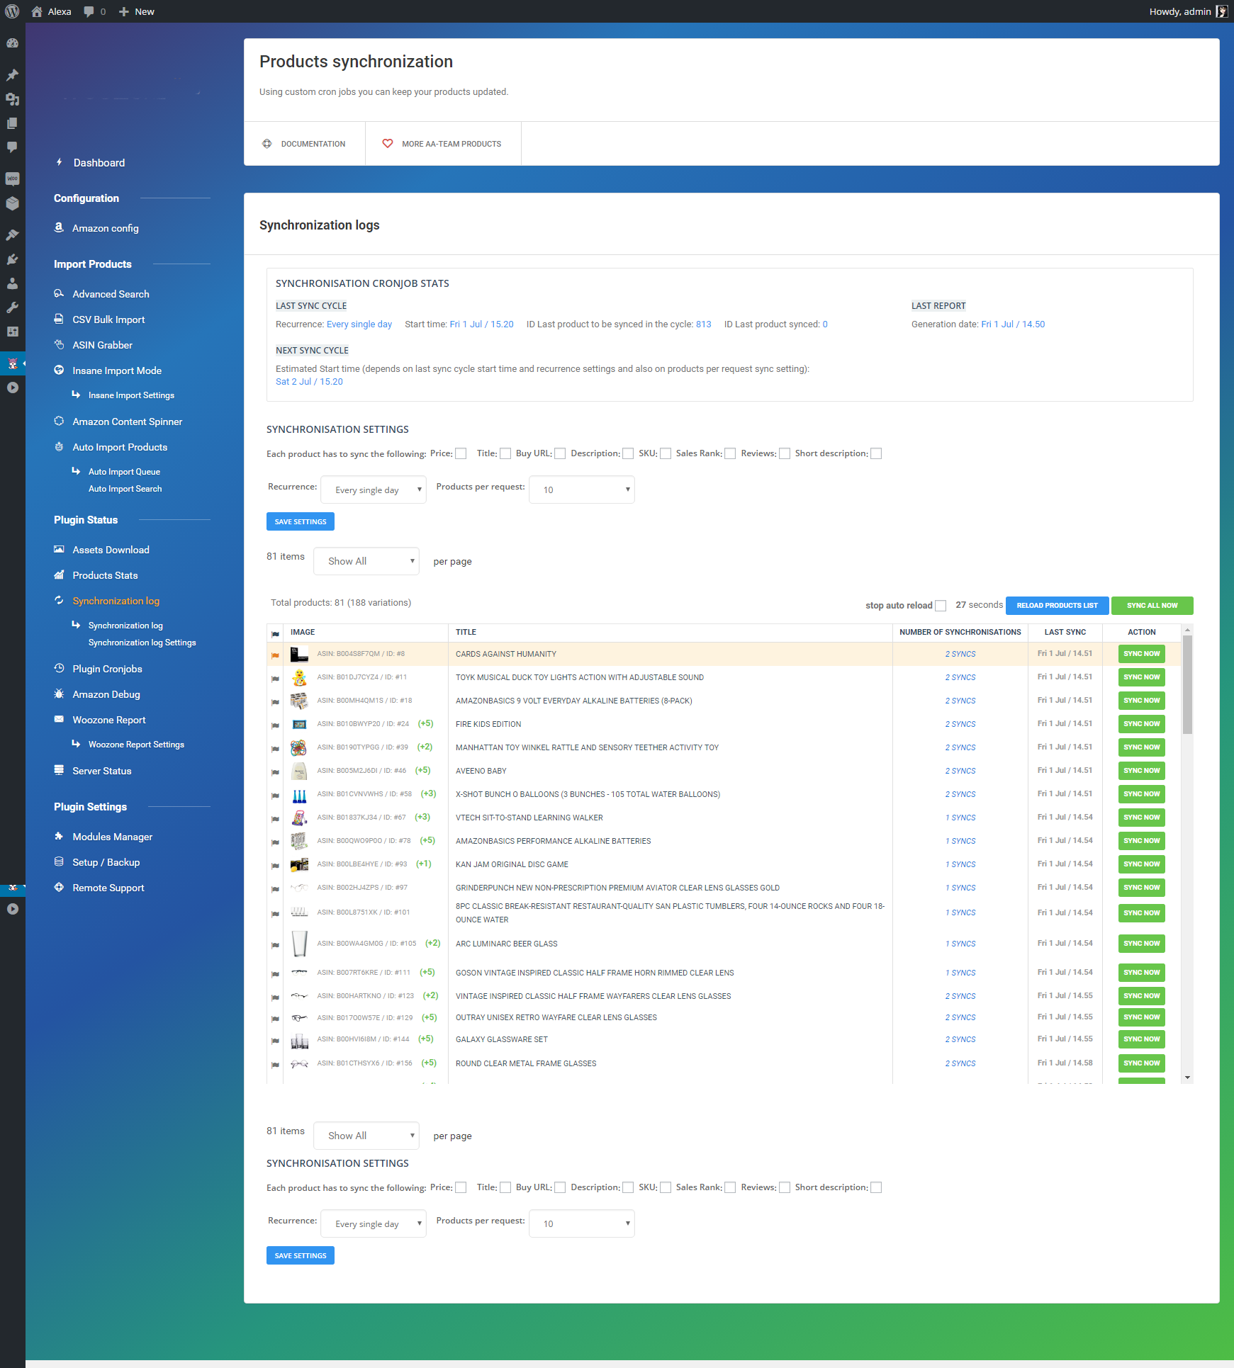Viewport: 1234px width, 1368px height.
Task: Check the top Sales Rank checkbox
Action: (730, 453)
